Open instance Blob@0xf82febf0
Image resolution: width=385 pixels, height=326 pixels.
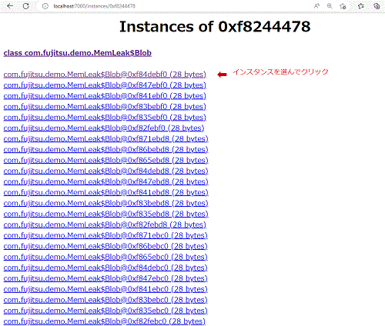tap(104, 128)
